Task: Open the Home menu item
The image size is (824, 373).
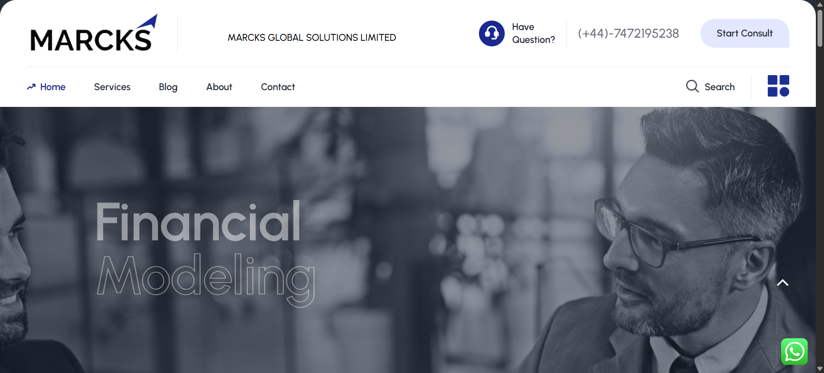Action: (53, 87)
